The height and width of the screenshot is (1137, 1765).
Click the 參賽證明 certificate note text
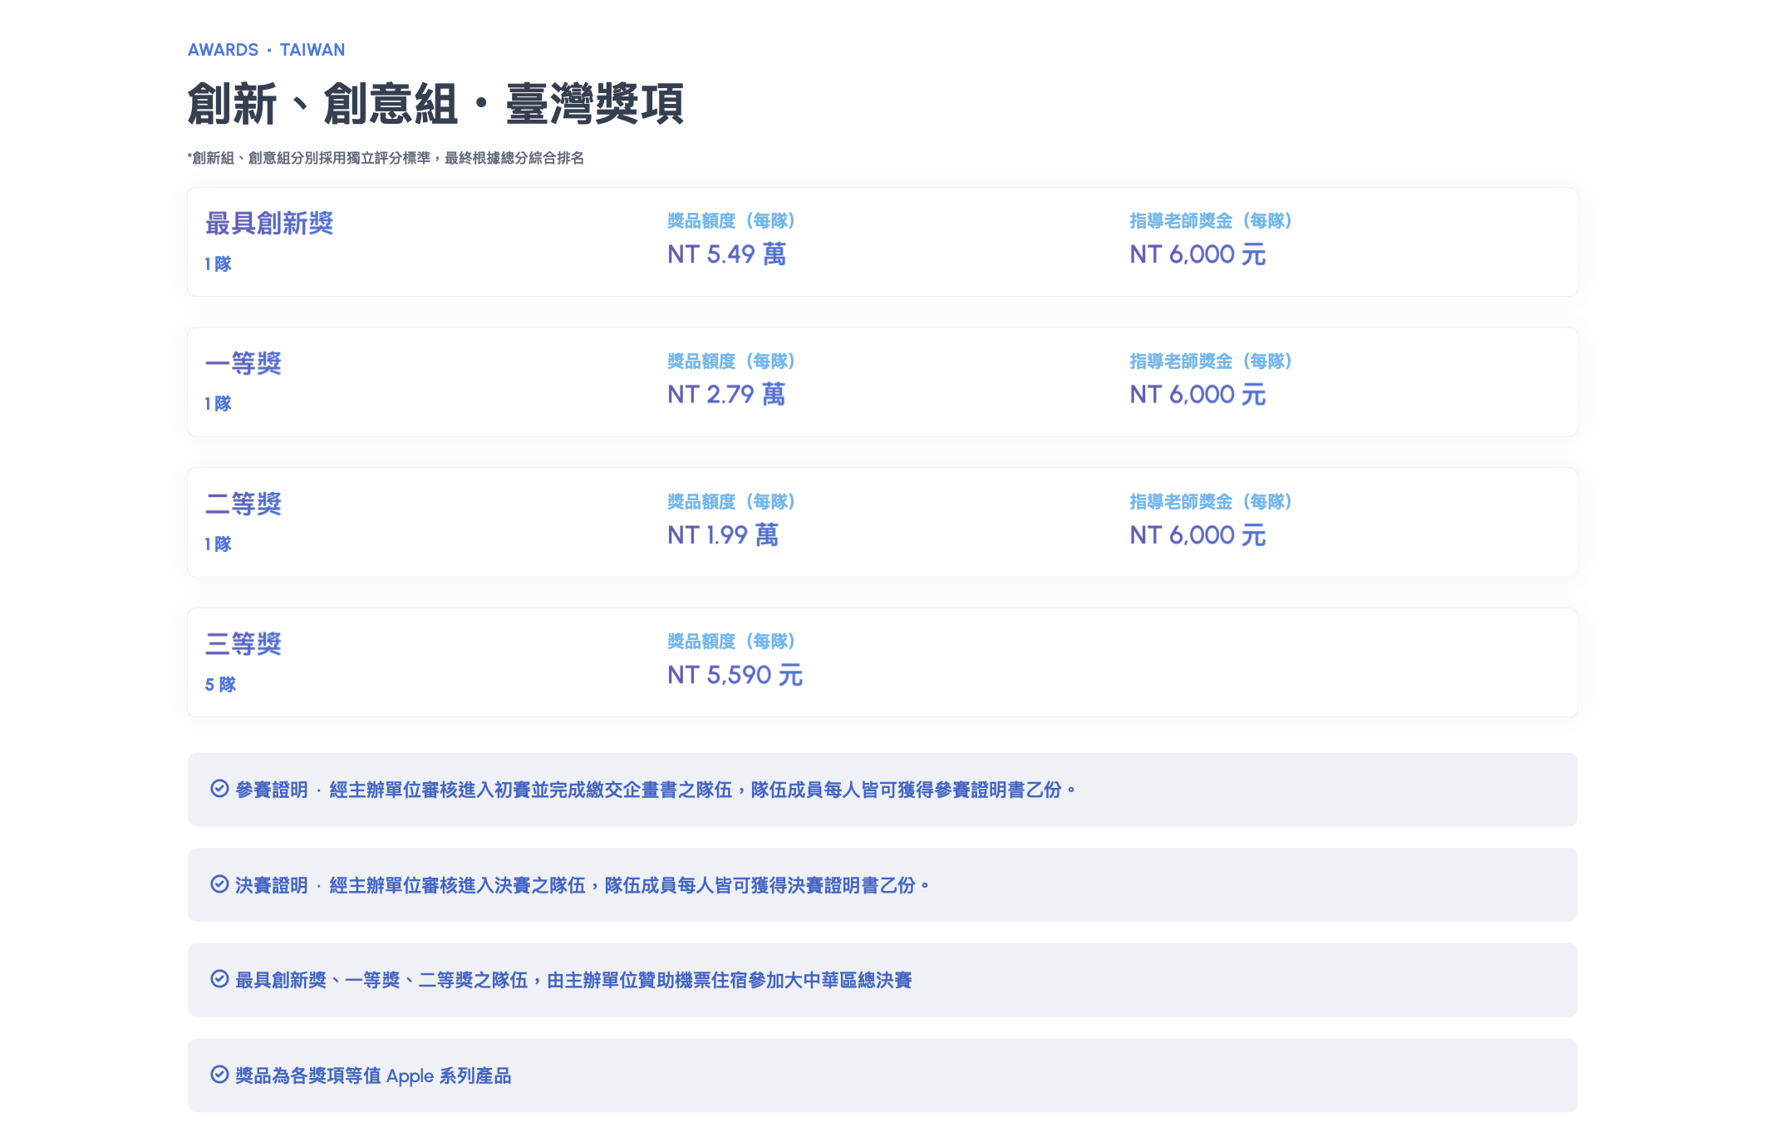(655, 790)
